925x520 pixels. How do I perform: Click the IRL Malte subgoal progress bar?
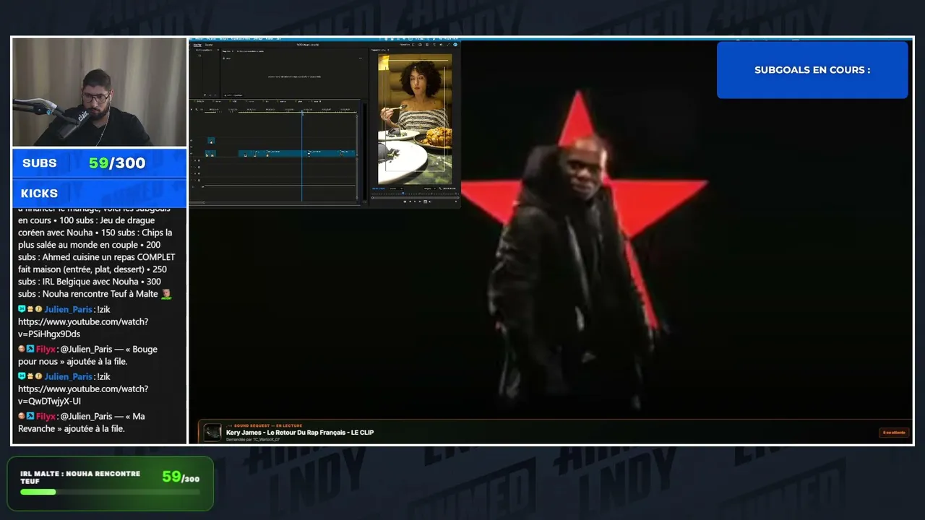(x=110, y=492)
